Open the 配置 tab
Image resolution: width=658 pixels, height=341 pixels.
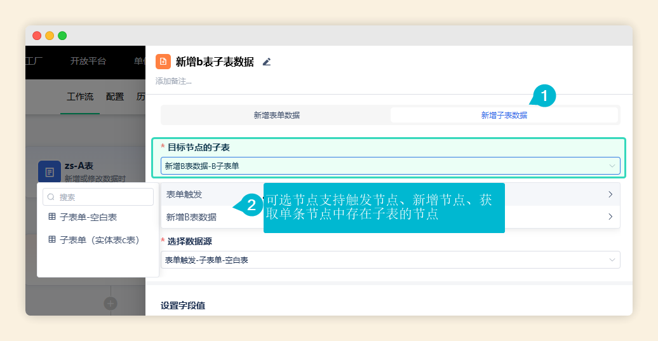[115, 97]
